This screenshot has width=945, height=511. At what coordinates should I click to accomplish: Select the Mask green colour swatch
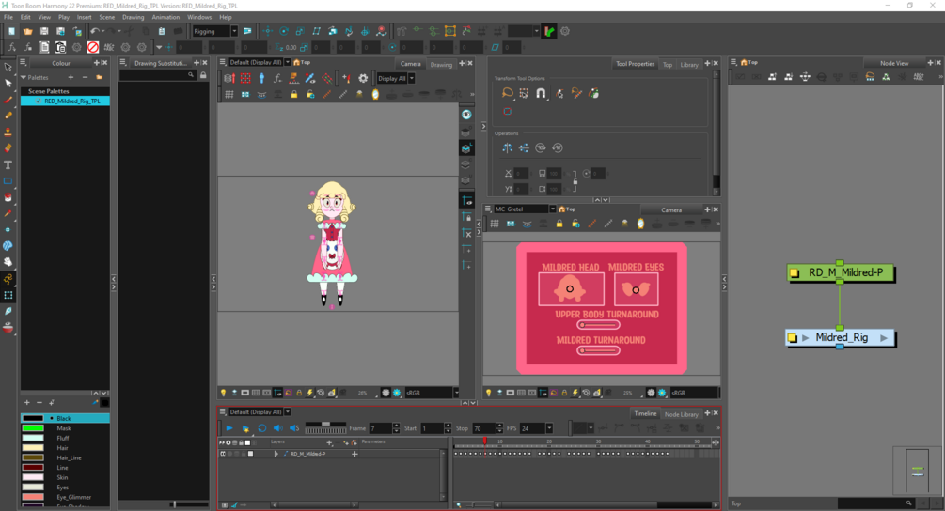point(33,428)
